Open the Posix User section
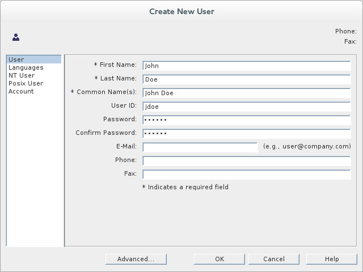Image resolution: width=363 pixels, height=272 pixels. pos(26,83)
